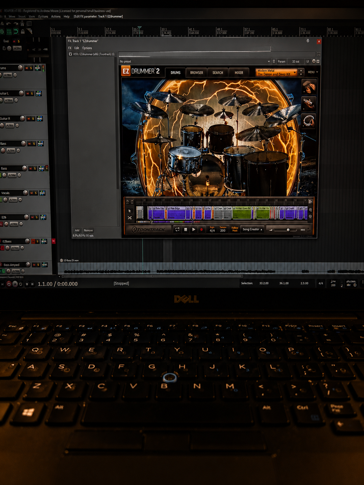Click the UI button in FX window
This screenshot has height=485, width=364.
[308, 62]
